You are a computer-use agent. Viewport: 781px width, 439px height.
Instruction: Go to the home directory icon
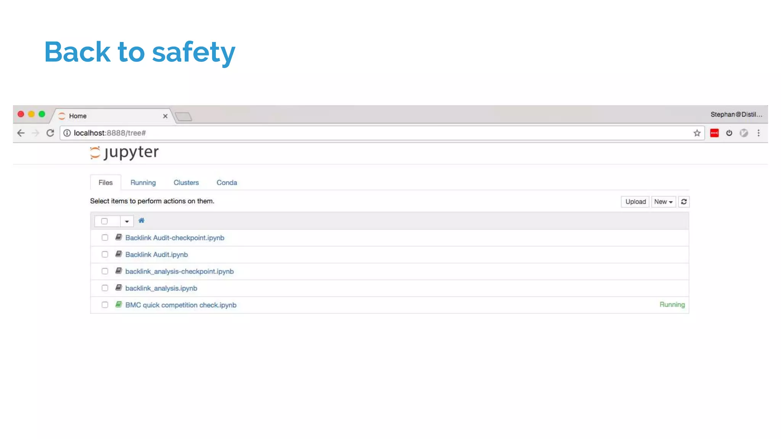pos(141,221)
